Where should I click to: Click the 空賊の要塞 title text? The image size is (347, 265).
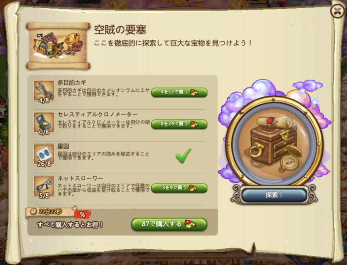[x=120, y=30]
